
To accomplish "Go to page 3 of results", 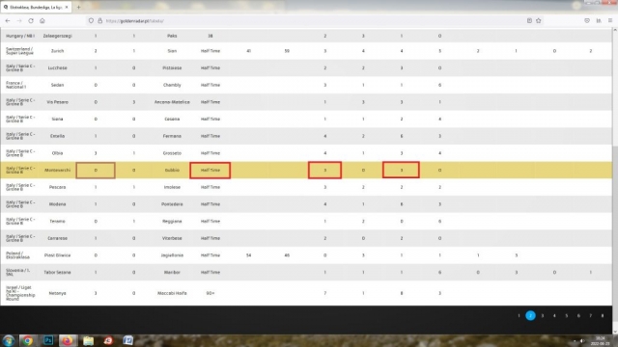I will (x=543, y=315).
